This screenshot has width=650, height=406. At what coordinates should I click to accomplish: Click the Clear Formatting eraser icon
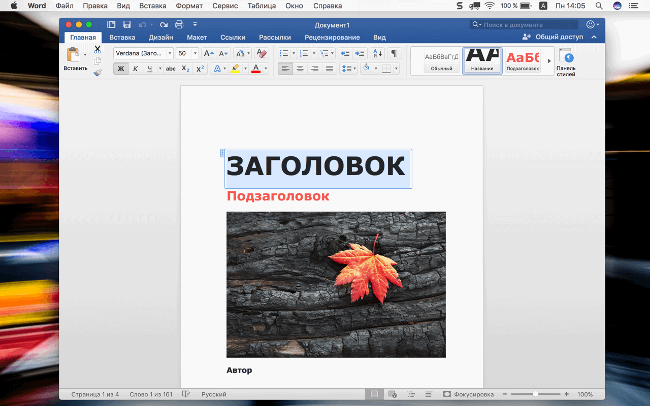click(x=262, y=53)
